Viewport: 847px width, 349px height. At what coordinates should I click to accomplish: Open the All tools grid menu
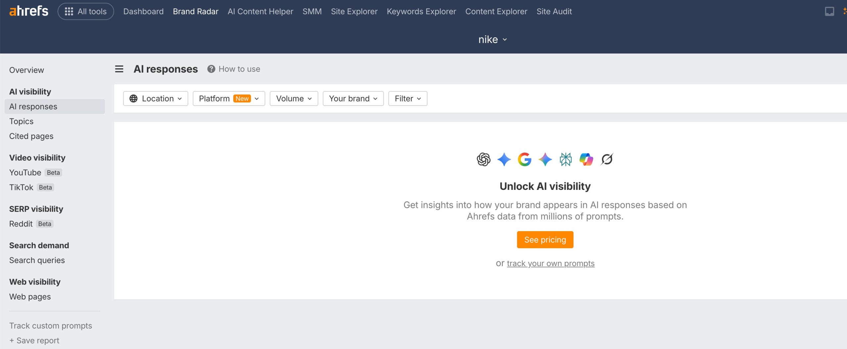tap(86, 11)
